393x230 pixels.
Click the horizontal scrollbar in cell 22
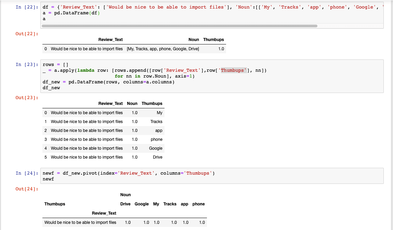pos(180,26)
